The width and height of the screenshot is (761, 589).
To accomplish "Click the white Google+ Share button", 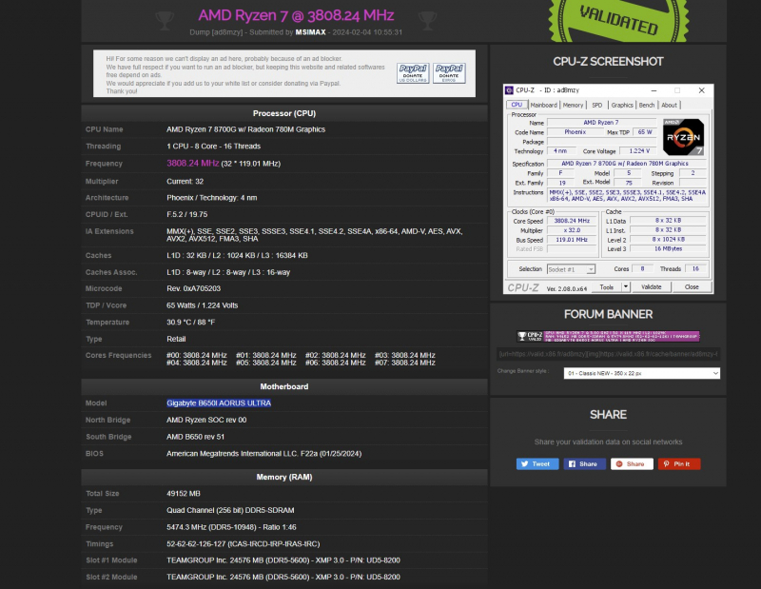I will point(632,464).
